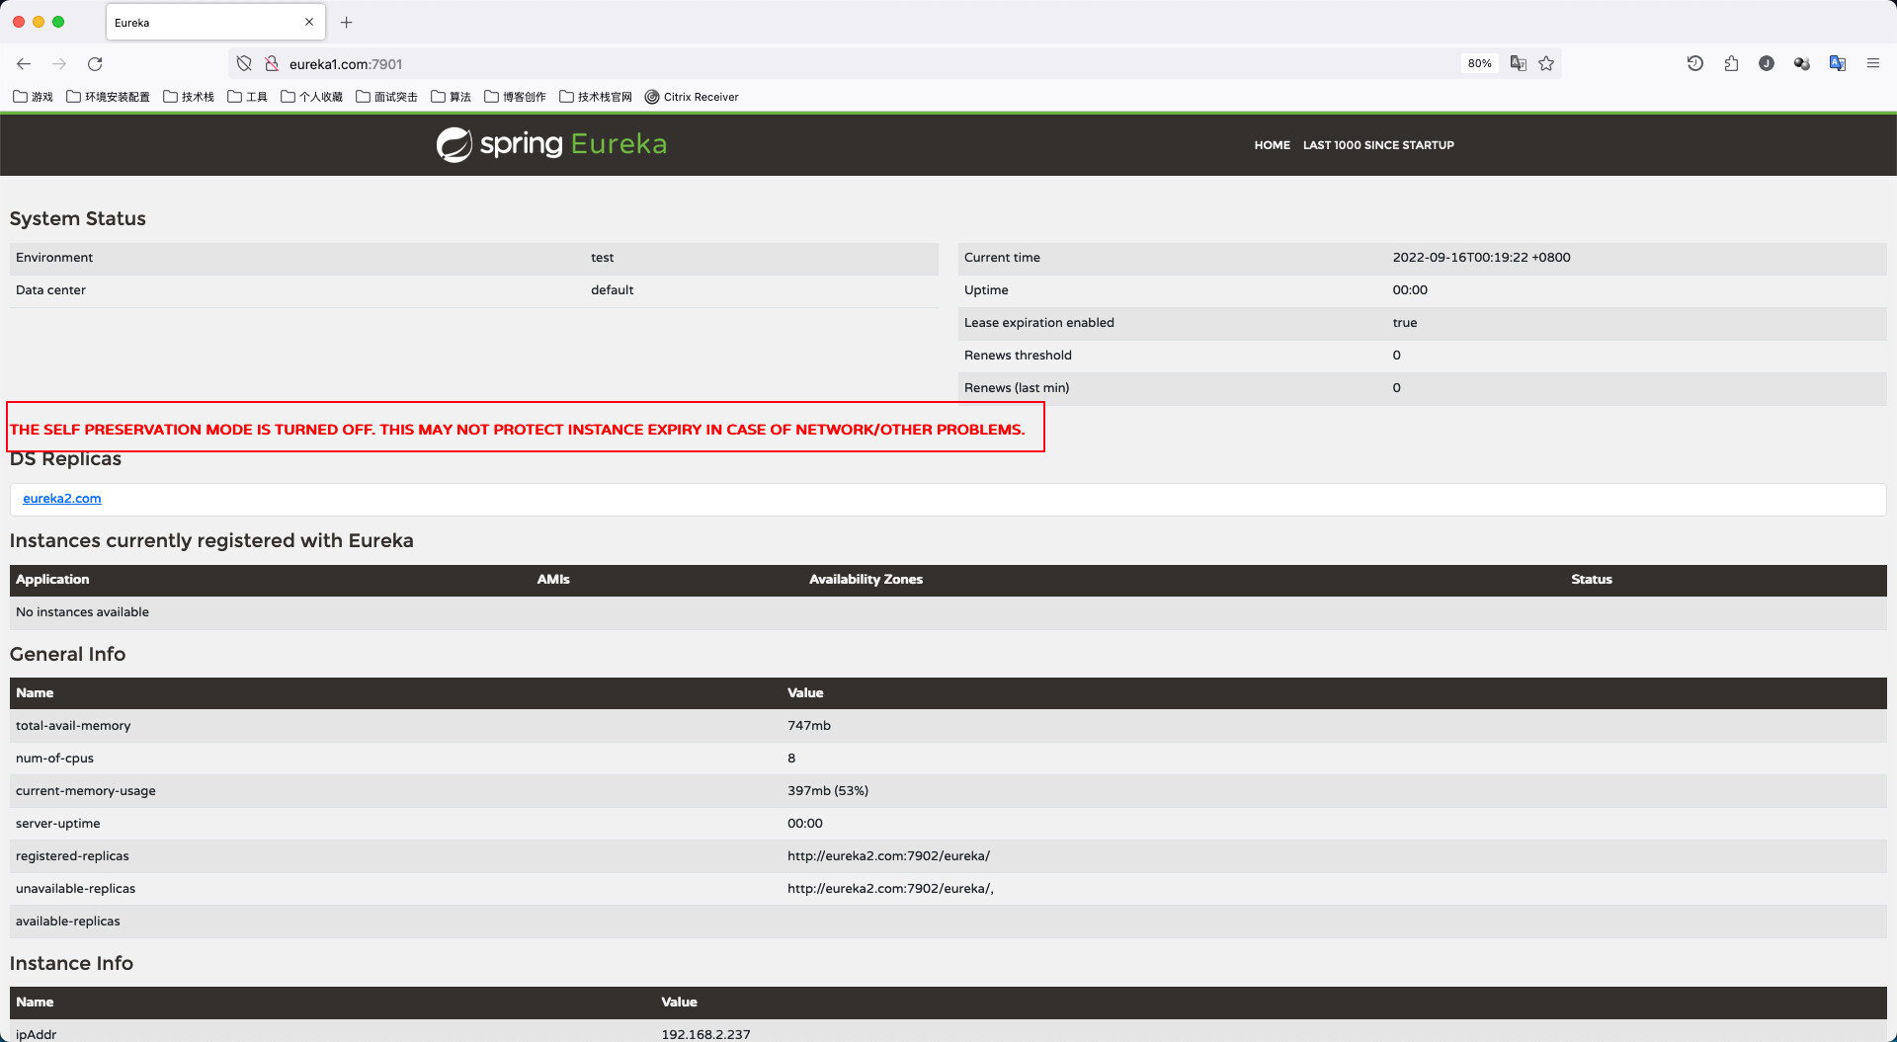Go to HOME in Eureka navigation

tap(1272, 145)
